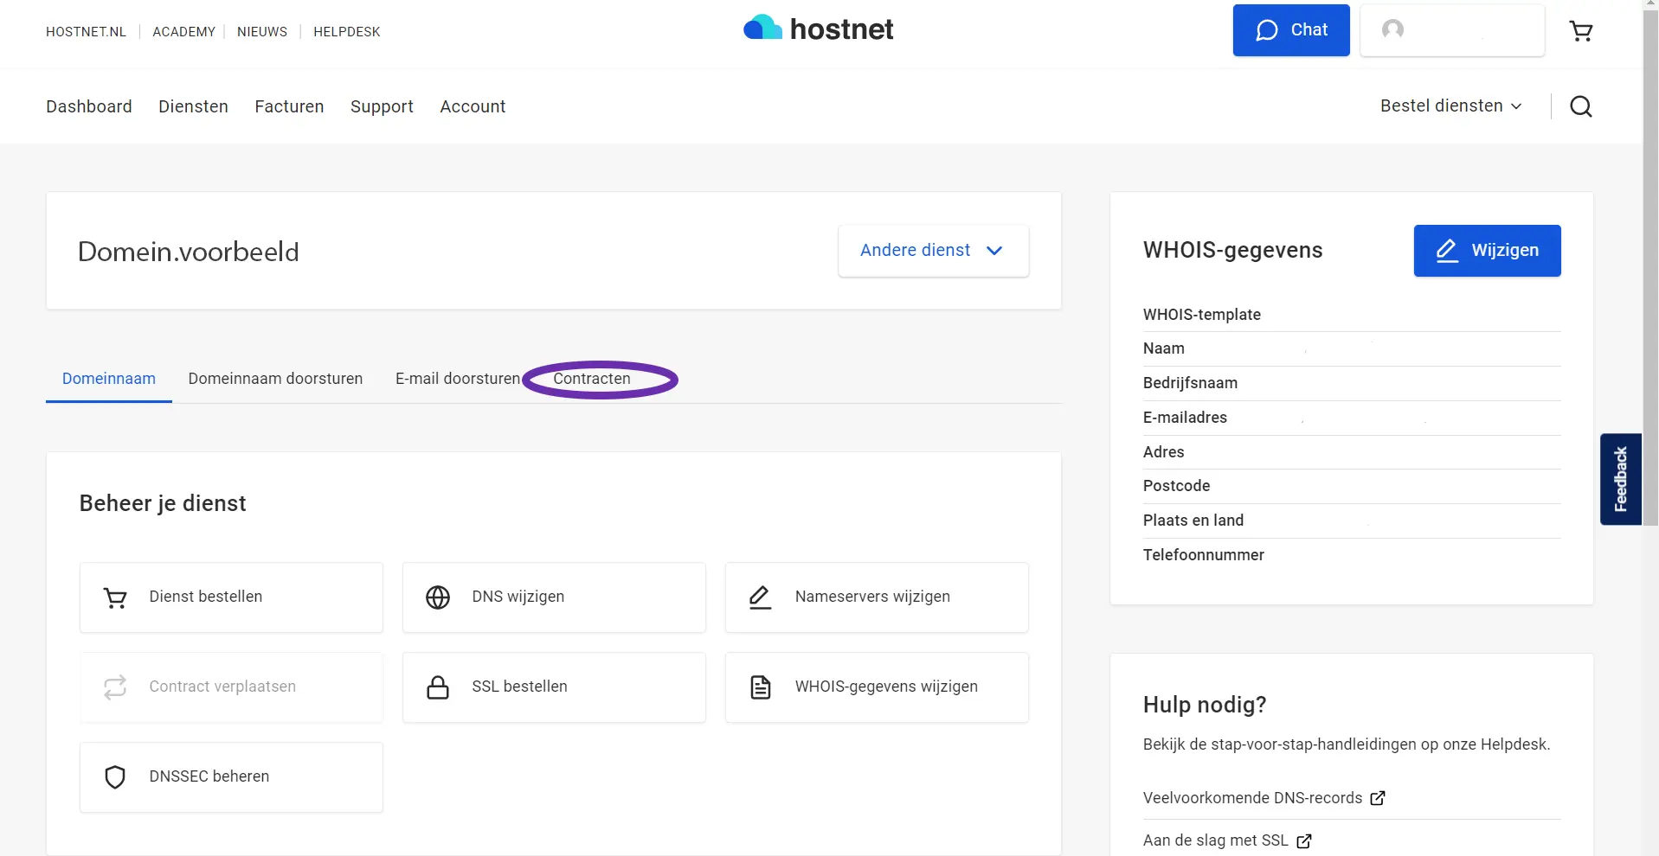Switch to the Contracten tab
The image size is (1659, 856).
click(x=592, y=379)
